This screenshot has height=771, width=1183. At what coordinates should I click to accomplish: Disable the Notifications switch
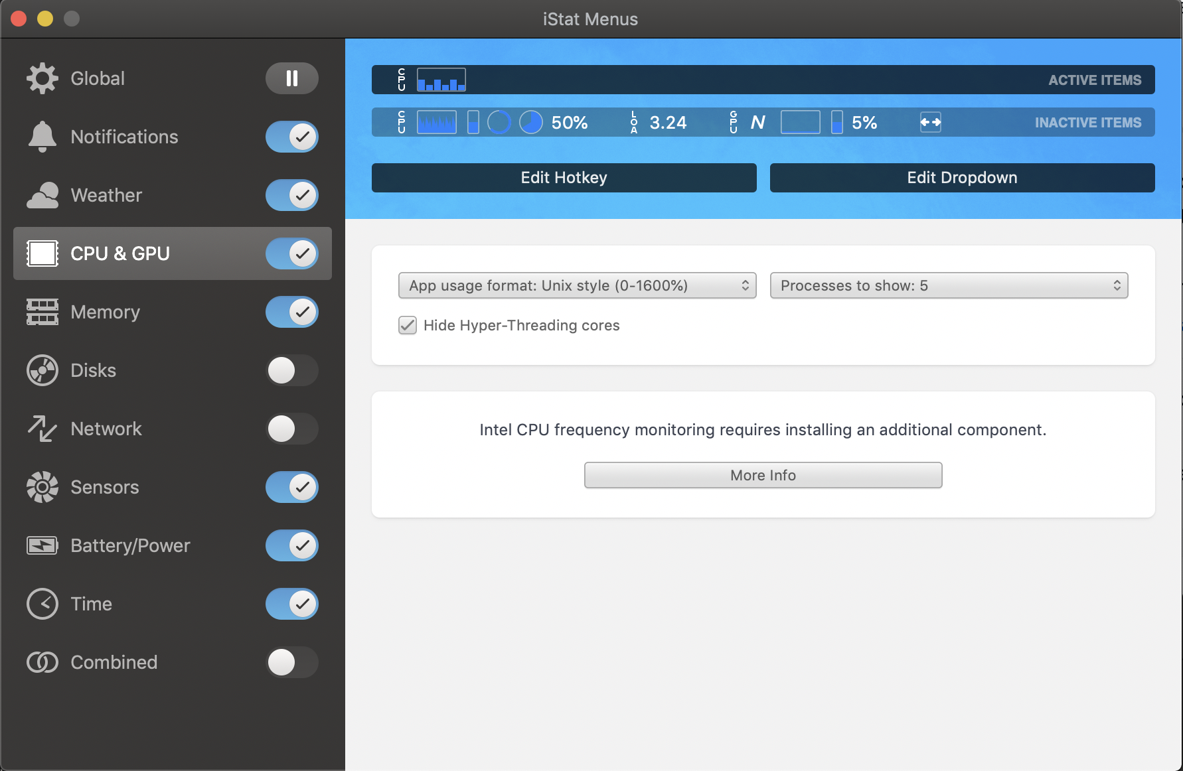point(292,137)
